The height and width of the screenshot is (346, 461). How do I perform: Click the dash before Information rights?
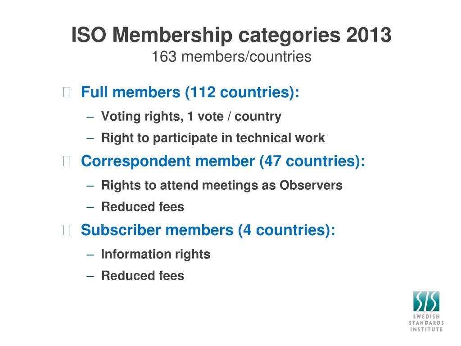pyautogui.click(x=90, y=255)
